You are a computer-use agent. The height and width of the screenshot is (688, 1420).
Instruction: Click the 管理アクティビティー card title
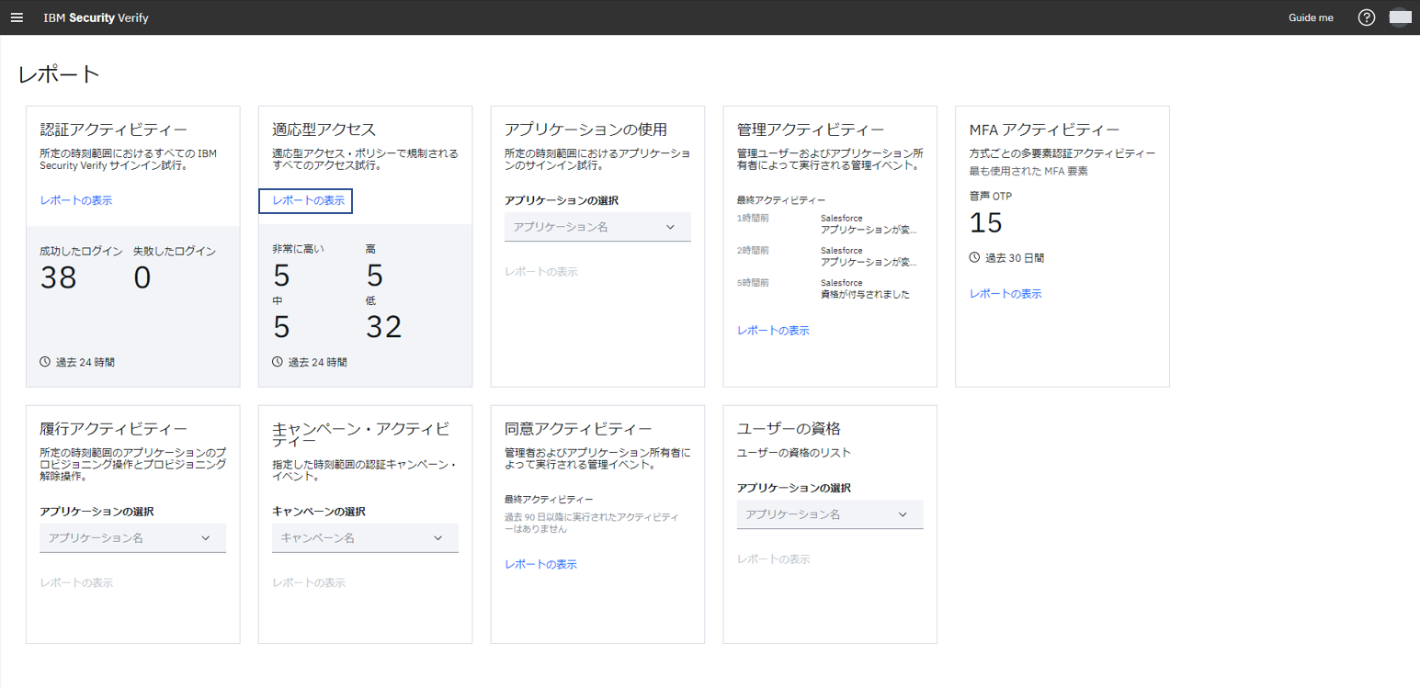[811, 130]
